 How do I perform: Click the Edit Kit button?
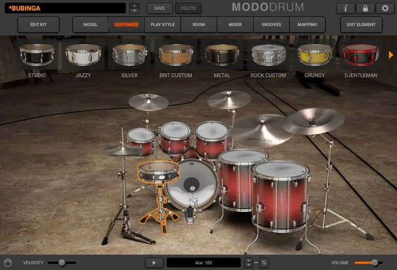coord(38,25)
